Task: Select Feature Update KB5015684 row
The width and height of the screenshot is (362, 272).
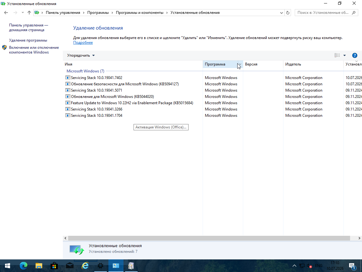Action: pos(132,103)
